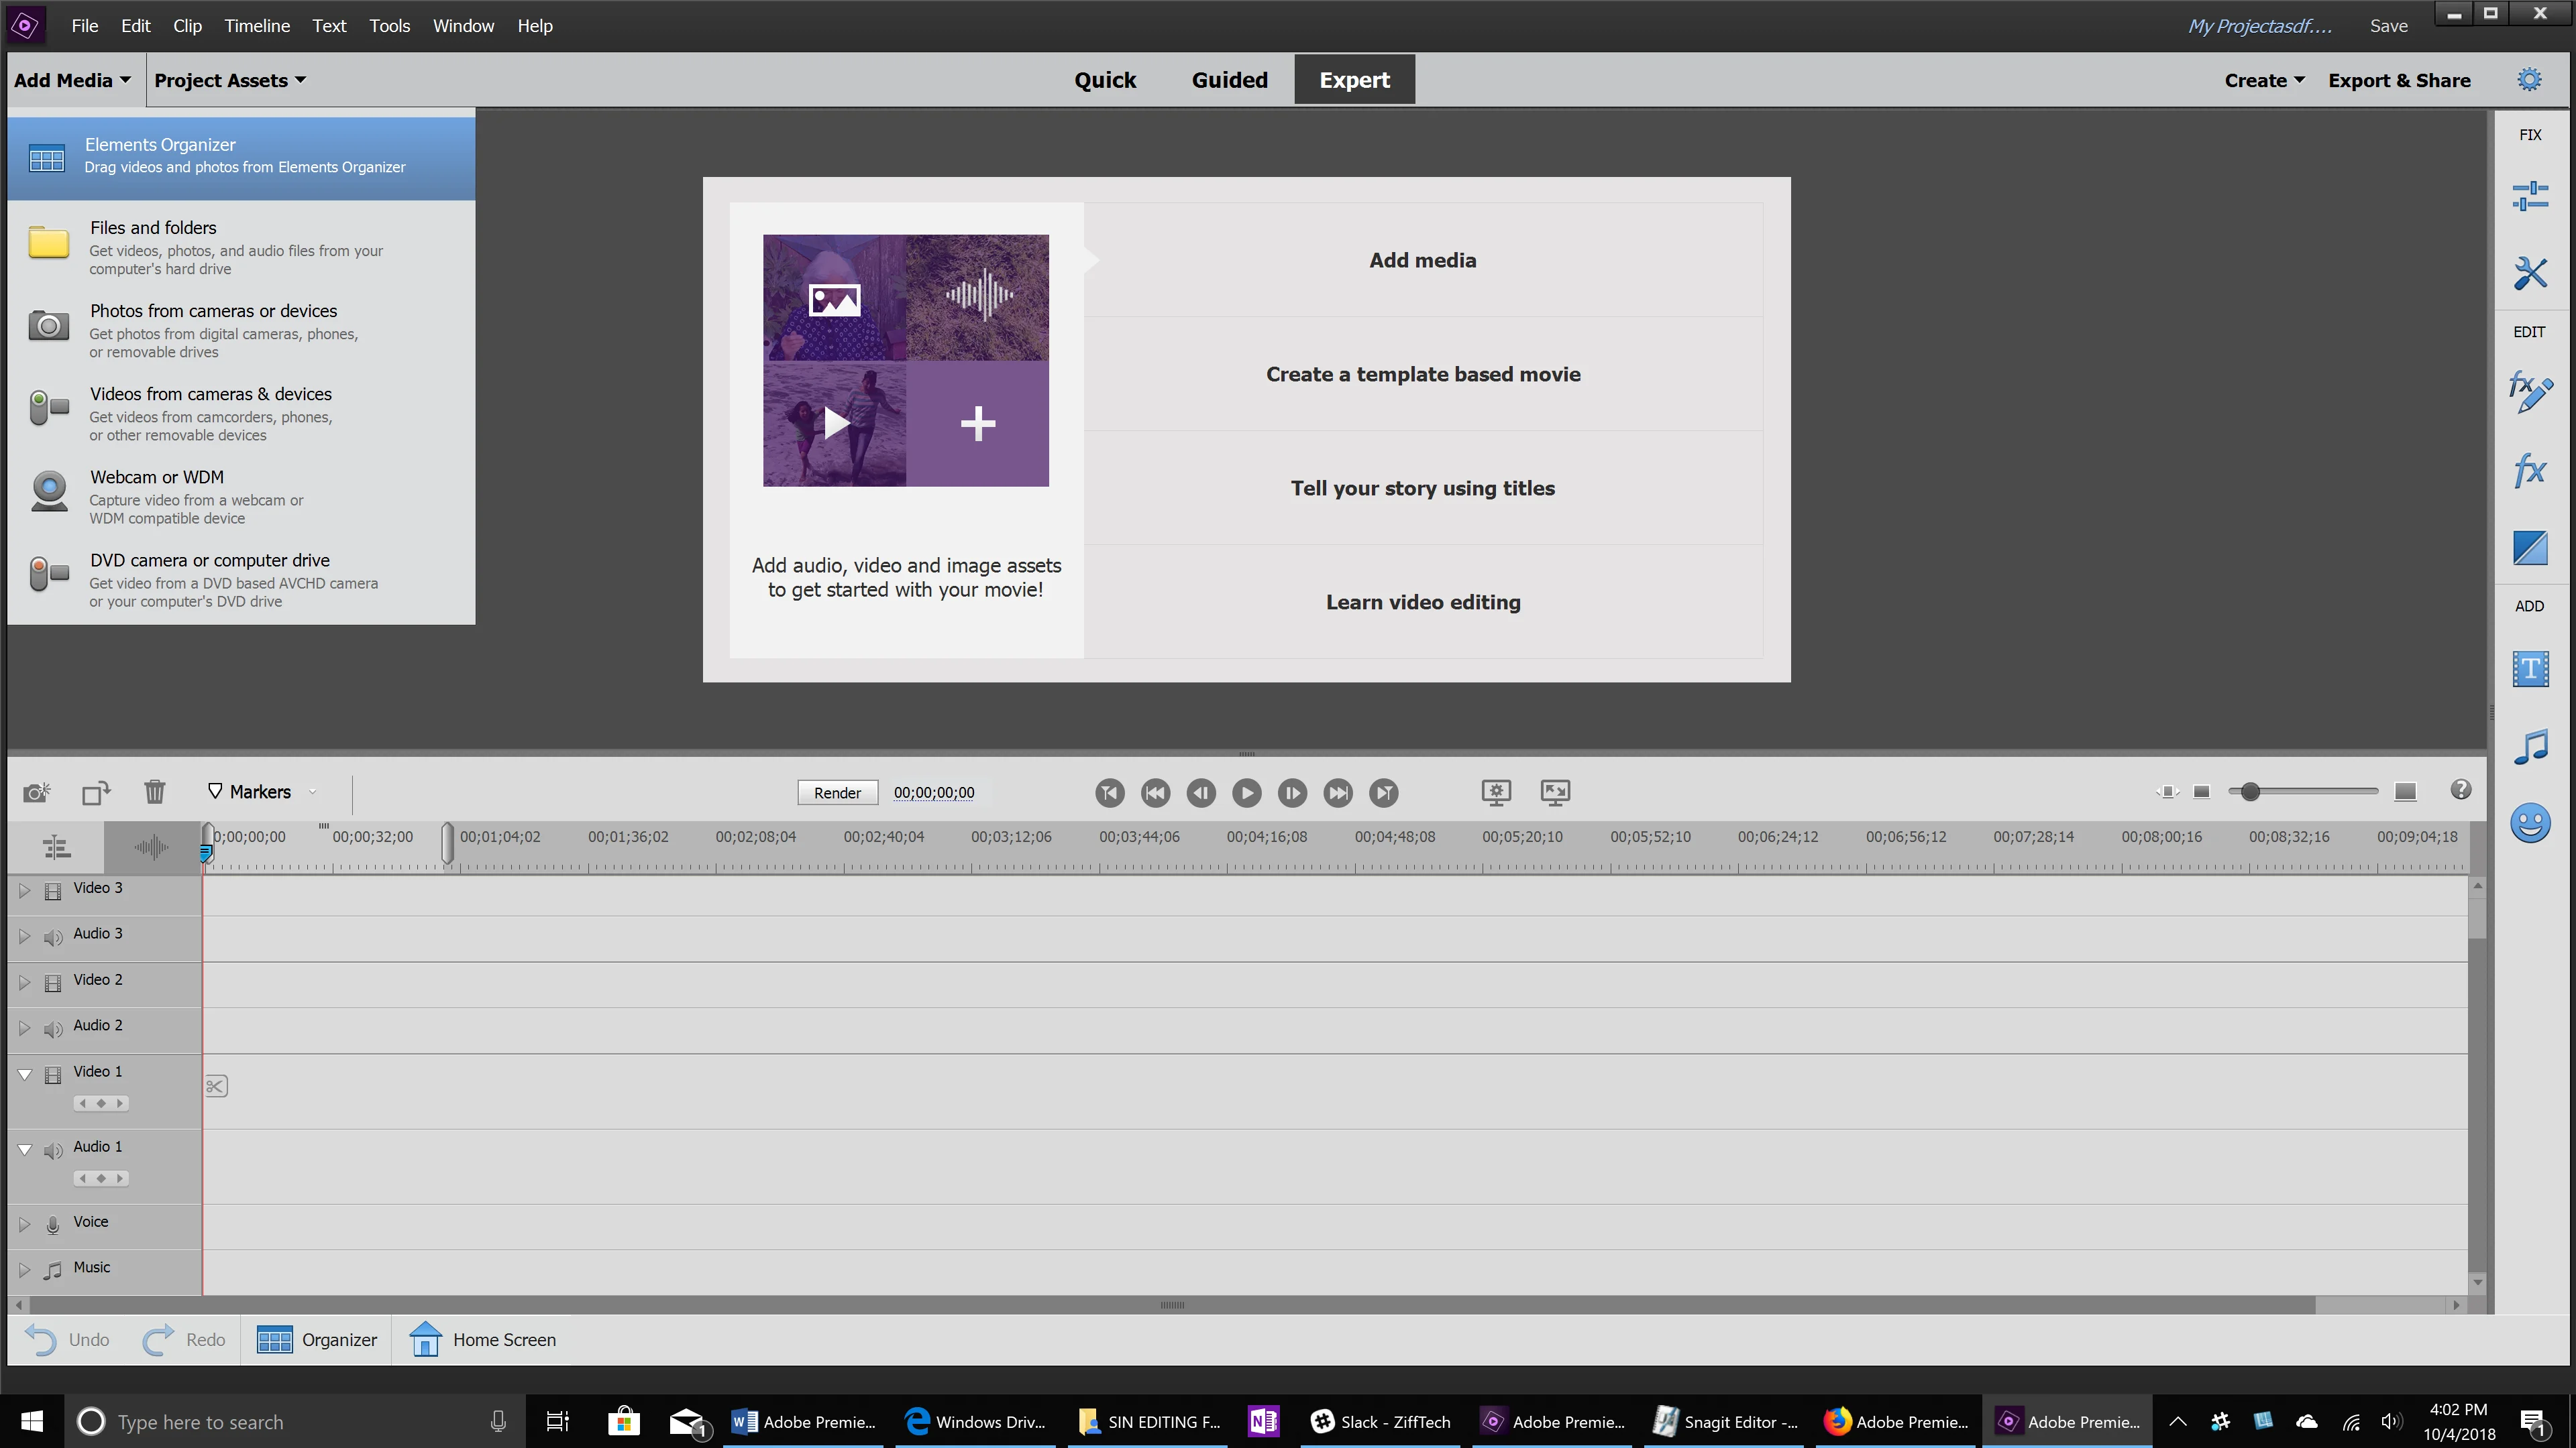Select the Expert editing tab
Viewport: 2576px width, 1448px height.
[1355, 78]
